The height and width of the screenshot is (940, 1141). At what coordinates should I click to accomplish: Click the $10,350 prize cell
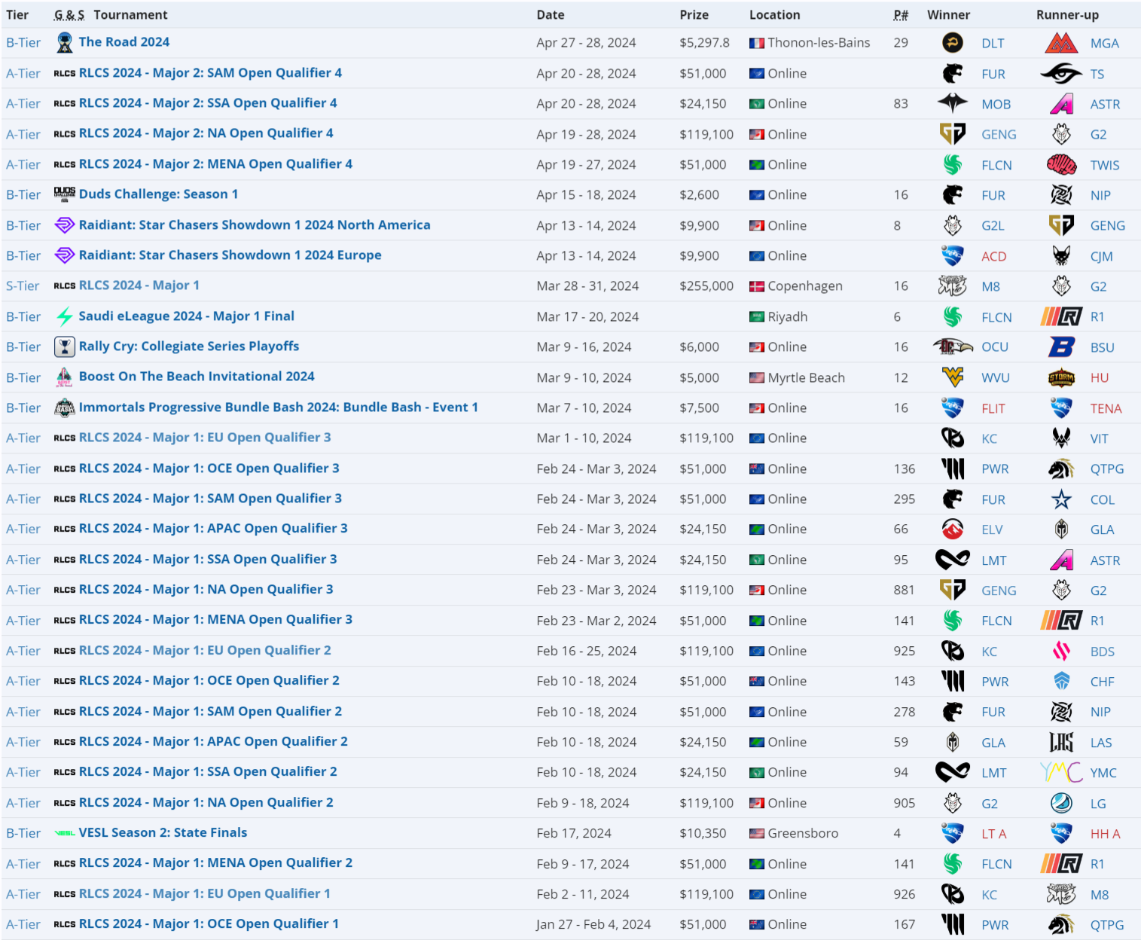(703, 833)
